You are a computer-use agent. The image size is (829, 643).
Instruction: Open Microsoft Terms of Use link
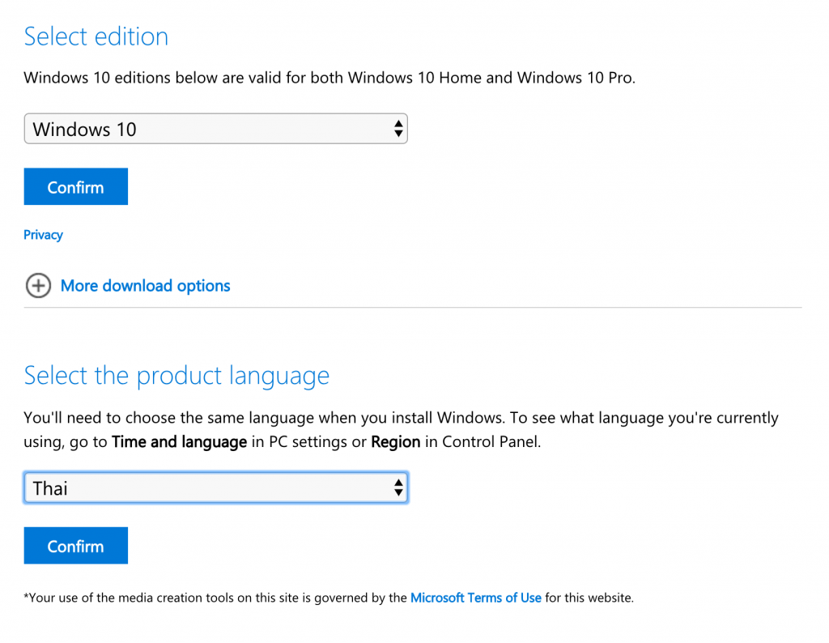(476, 598)
